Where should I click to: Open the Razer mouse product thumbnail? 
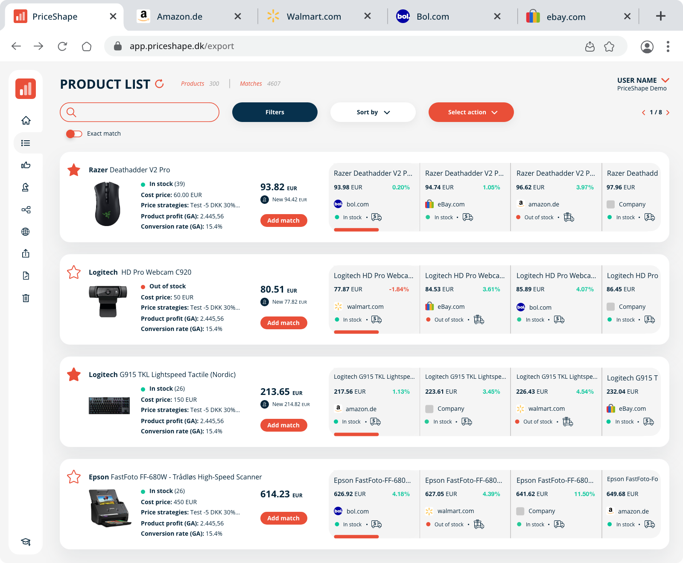point(108,204)
